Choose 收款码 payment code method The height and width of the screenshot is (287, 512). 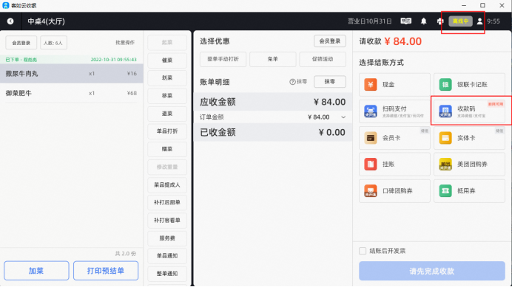click(x=469, y=111)
